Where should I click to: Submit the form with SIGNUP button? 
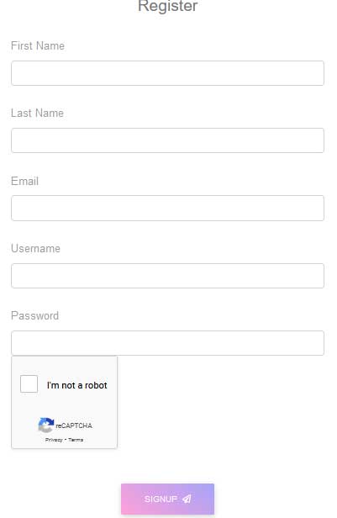(168, 499)
